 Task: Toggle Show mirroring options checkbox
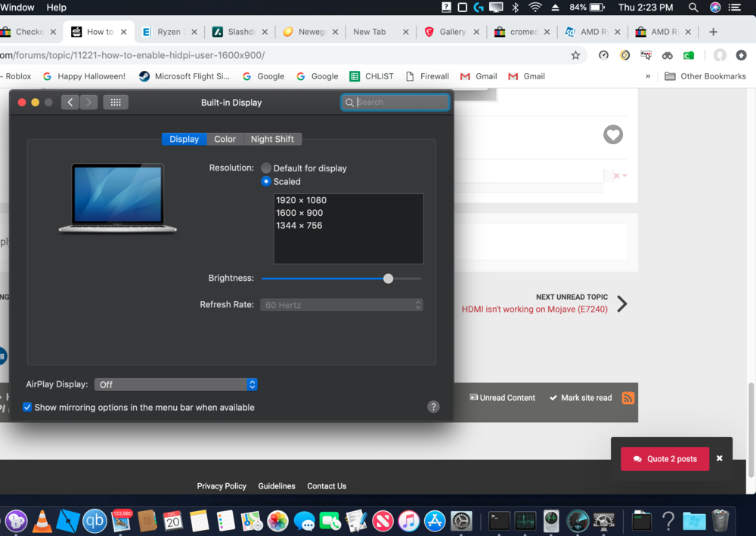(27, 408)
